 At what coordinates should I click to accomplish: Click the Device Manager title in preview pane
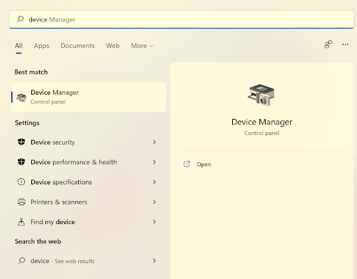(x=261, y=122)
